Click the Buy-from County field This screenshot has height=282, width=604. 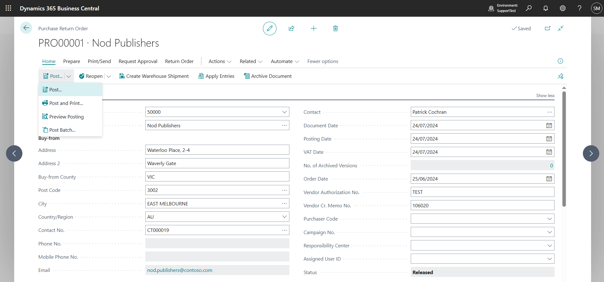[x=217, y=177]
